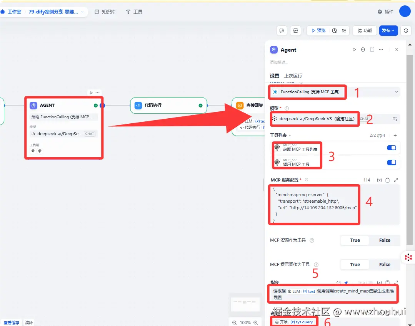Expand the 指令 editor to fullscreen
Image resolution: width=415 pixels, height=326 pixels.
point(396,282)
